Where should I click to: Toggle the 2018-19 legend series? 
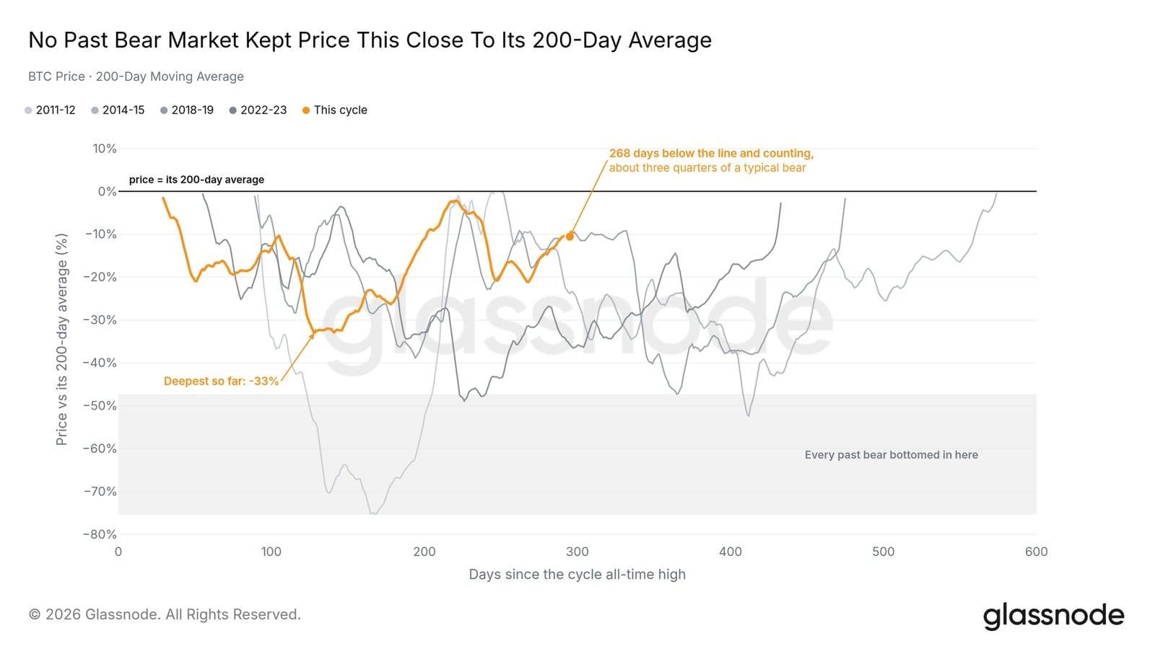click(187, 110)
